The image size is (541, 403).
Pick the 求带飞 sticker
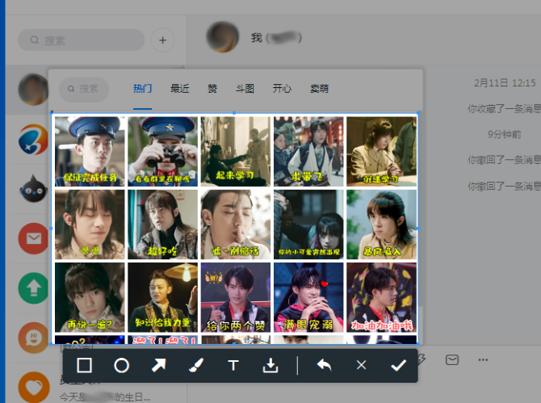pos(308,152)
